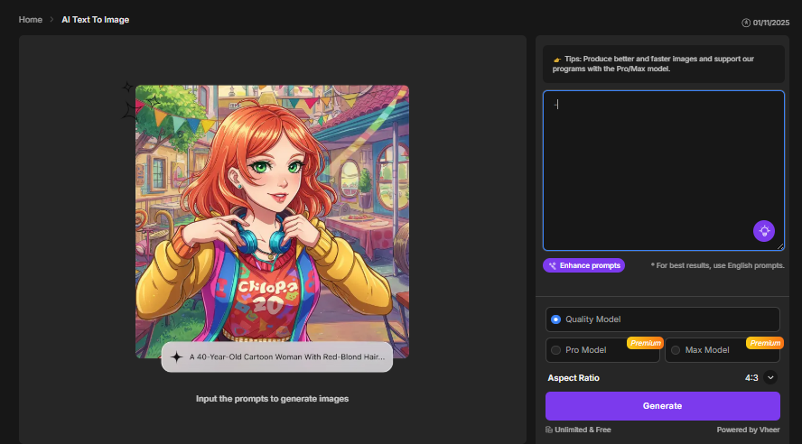Click the lightbulb prompt idea icon
The height and width of the screenshot is (444, 802).
pos(764,231)
